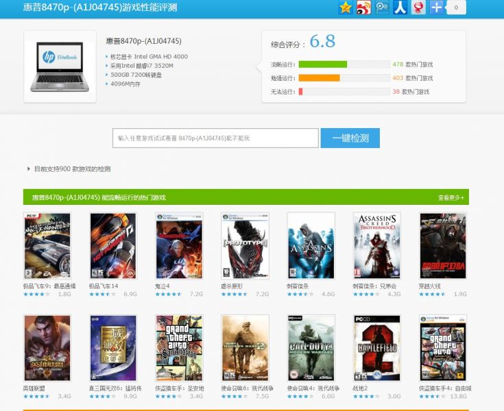Click 核芯显卡 Intel GMA HD 4000 spec
504x411 pixels.
[149, 56]
